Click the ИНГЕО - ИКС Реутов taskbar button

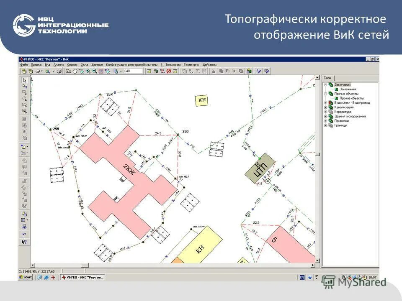click(x=82, y=277)
